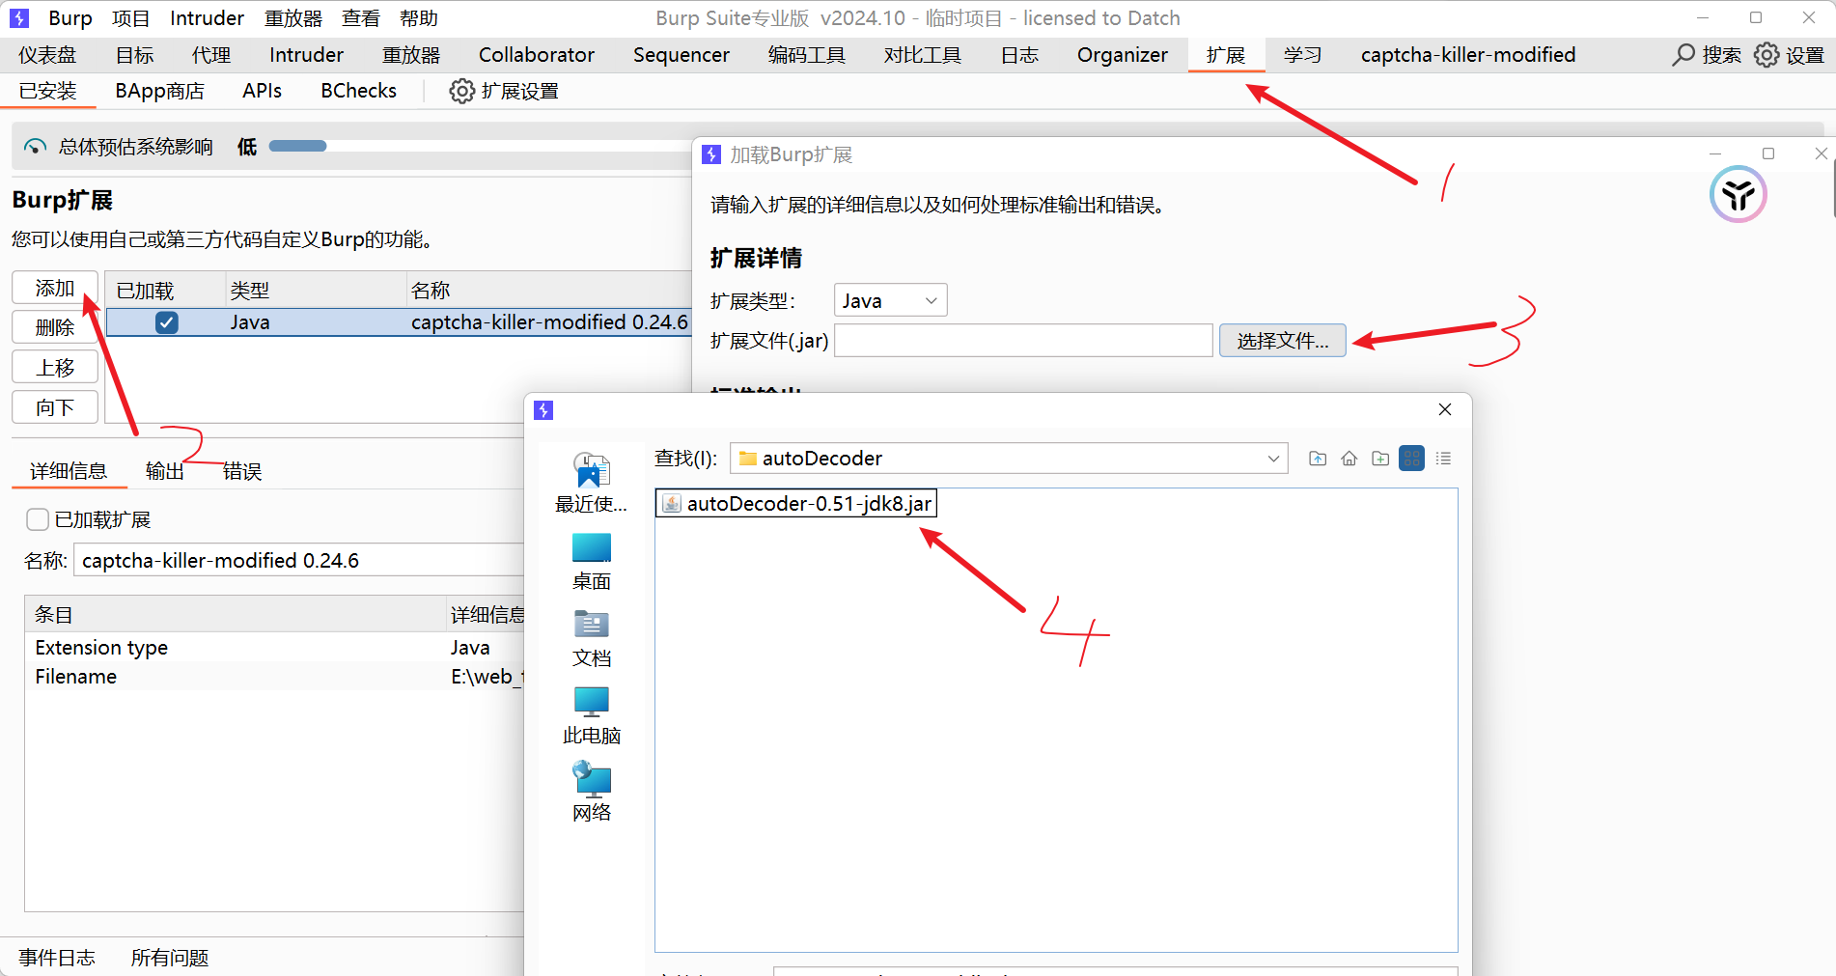The height and width of the screenshot is (976, 1836).
Task: Open the 输出 details tab
Action: [164, 471]
